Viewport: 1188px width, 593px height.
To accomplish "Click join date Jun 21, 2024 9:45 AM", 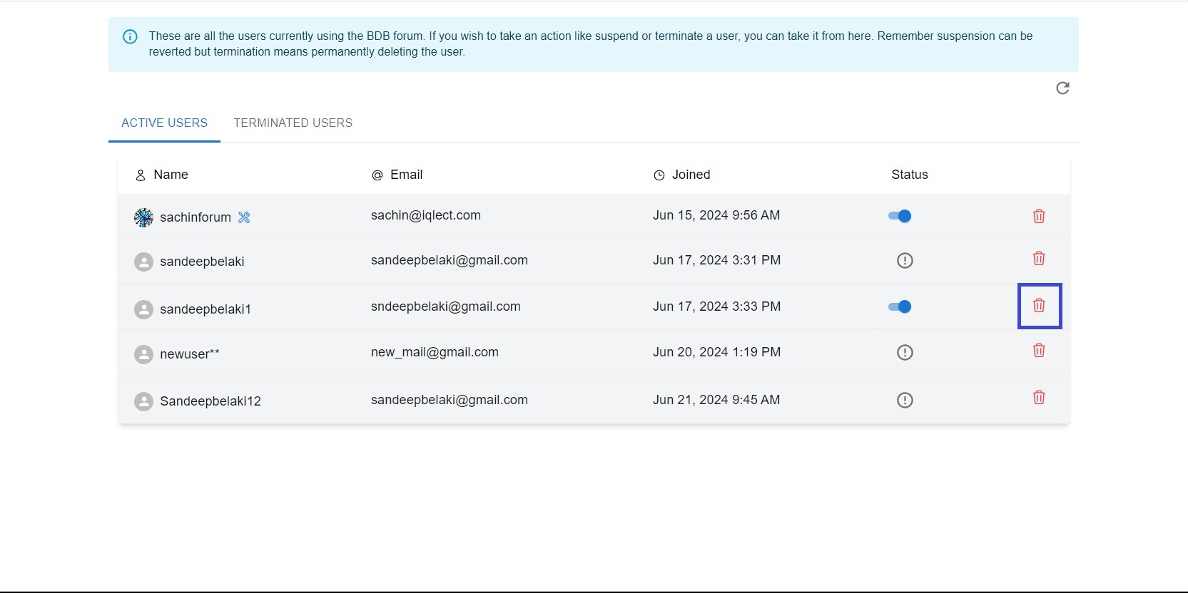I will point(716,400).
